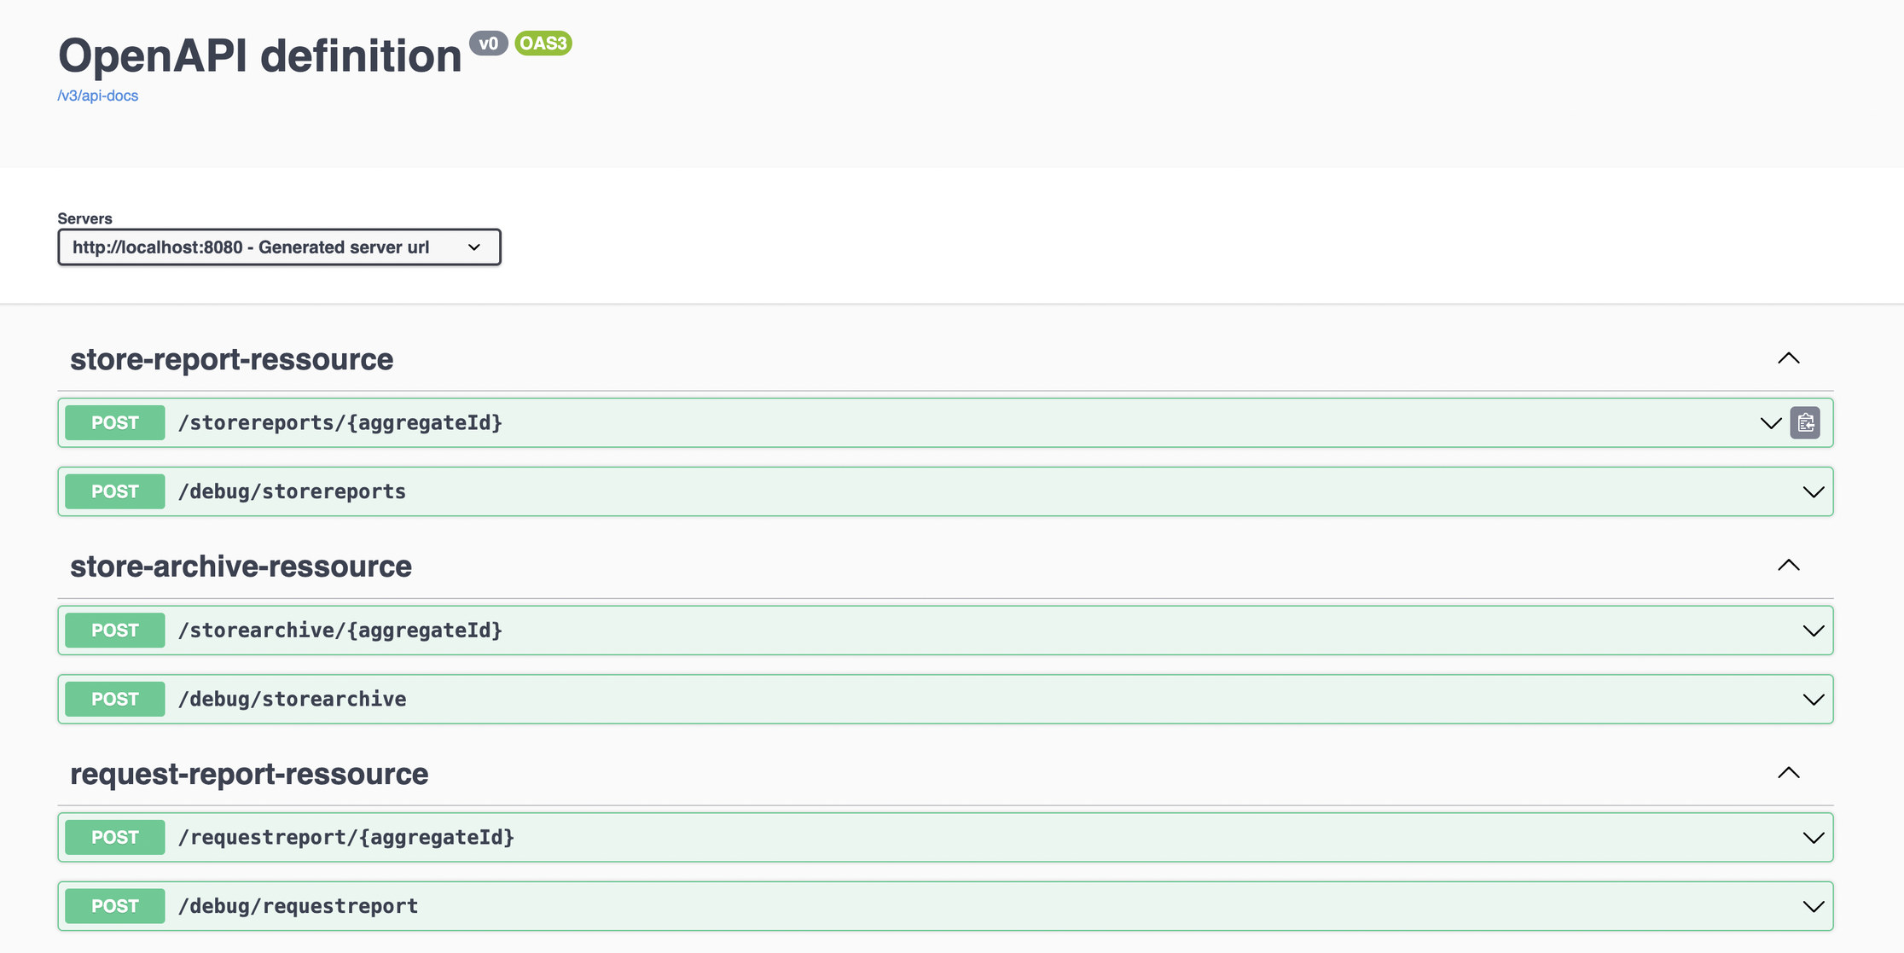Expand the POST /requestreport/{aggregateId} operation arrow
Viewport: 1904px width, 953px height.
tap(1813, 838)
